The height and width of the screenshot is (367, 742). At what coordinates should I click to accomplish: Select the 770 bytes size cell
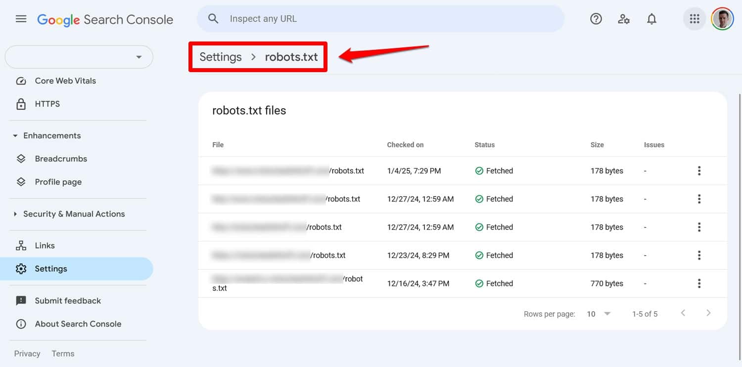[x=607, y=284]
